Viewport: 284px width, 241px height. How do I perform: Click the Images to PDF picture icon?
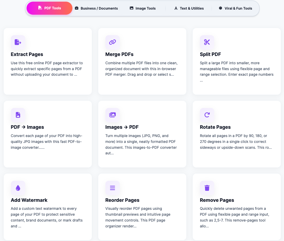coord(112,115)
